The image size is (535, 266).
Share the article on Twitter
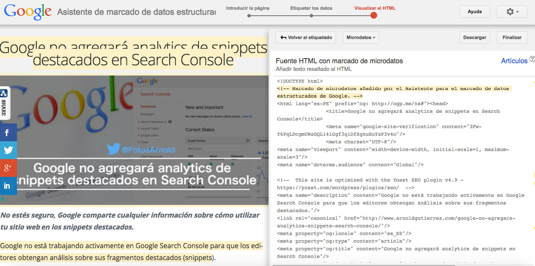(x=8, y=150)
